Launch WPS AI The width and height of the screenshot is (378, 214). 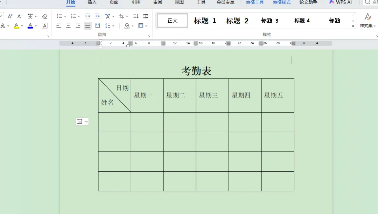click(341, 2)
